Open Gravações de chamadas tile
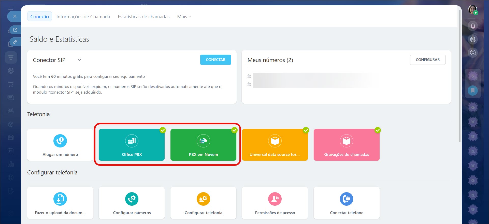 click(x=346, y=145)
